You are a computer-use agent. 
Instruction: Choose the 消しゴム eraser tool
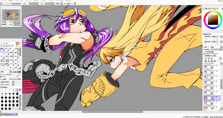(7, 53)
